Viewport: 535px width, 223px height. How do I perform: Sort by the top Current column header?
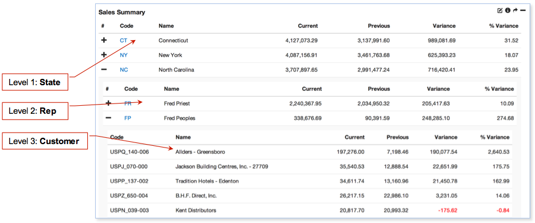point(308,26)
